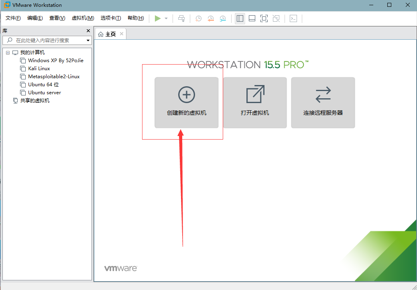Close the 主页 tab

pyautogui.click(x=122, y=34)
